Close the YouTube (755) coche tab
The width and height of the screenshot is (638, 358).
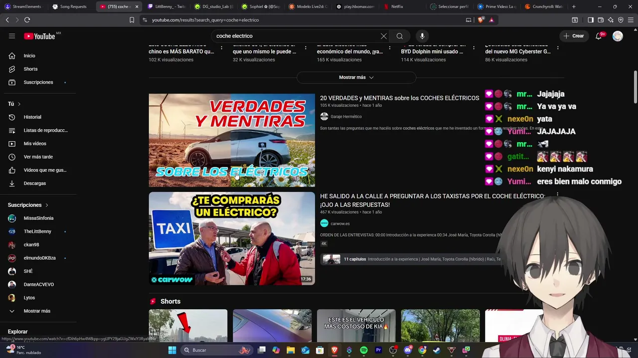137,6
